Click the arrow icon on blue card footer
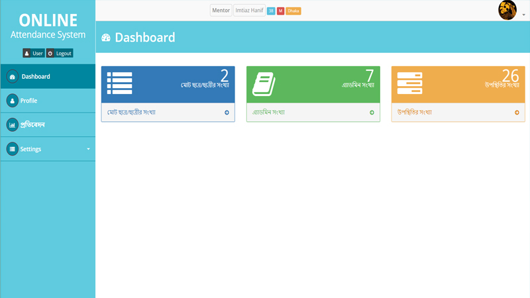The image size is (530, 298). (227, 113)
